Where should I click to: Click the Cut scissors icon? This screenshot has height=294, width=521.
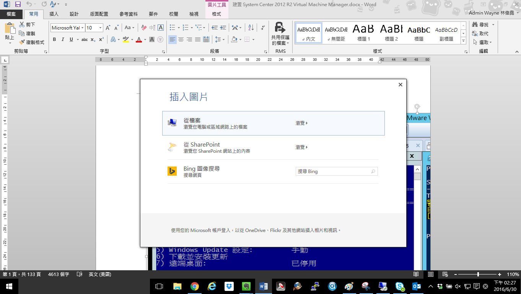22,24
